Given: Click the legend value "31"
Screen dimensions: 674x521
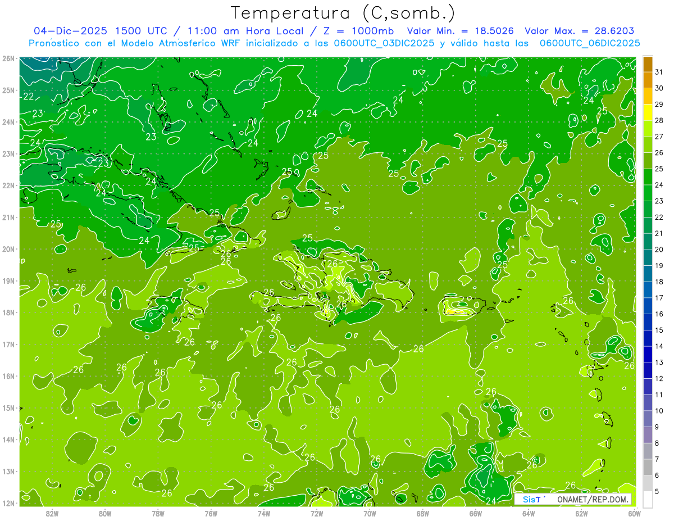Looking at the screenshot, I should click(659, 73).
